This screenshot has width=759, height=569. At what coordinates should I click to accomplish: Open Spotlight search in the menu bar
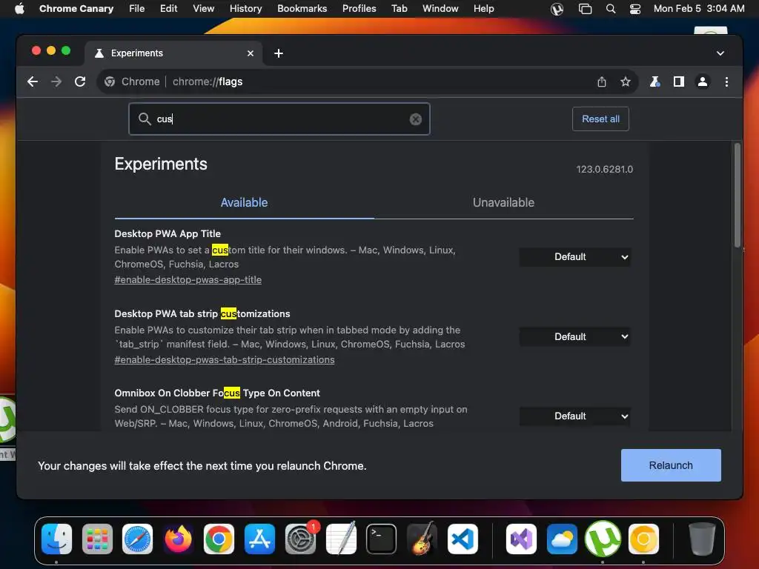click(x=611, y=9)
